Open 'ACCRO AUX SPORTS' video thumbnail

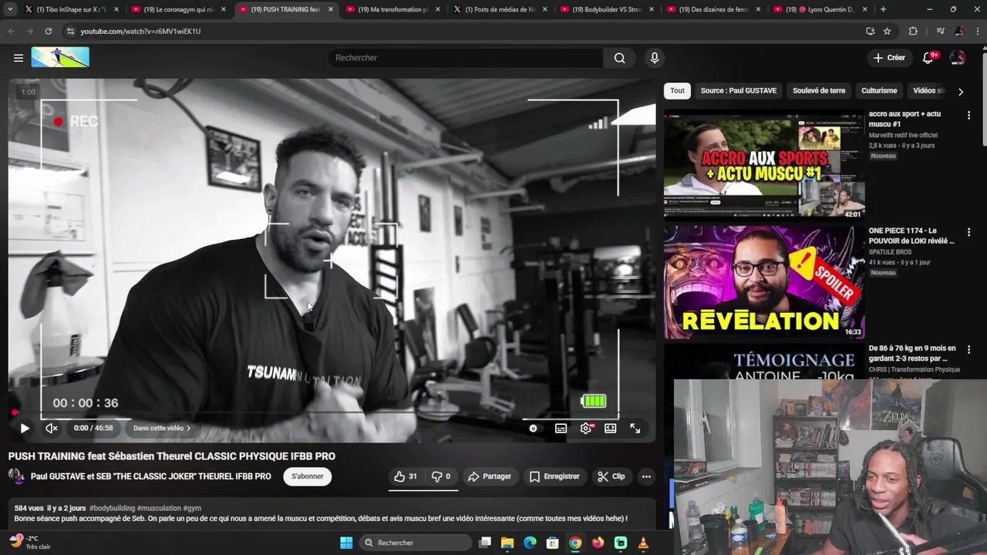tap(764, 166)
